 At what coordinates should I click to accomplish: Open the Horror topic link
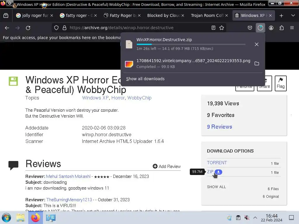click(x=118, y=98)
